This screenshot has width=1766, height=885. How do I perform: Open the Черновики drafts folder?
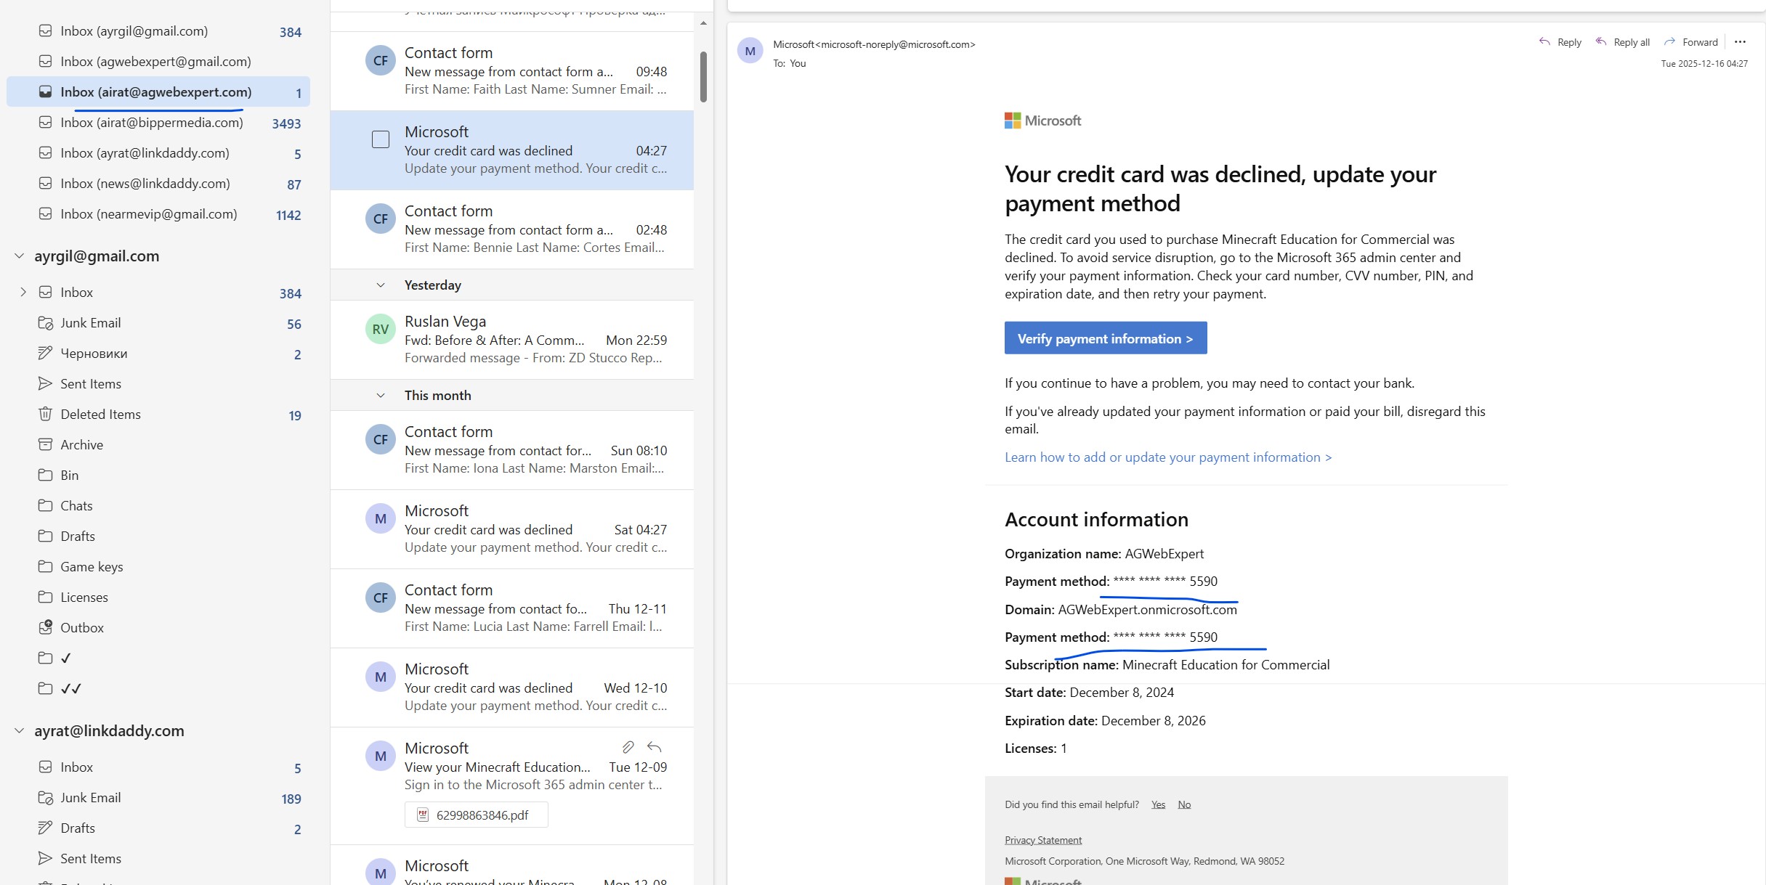pos(158,354)
